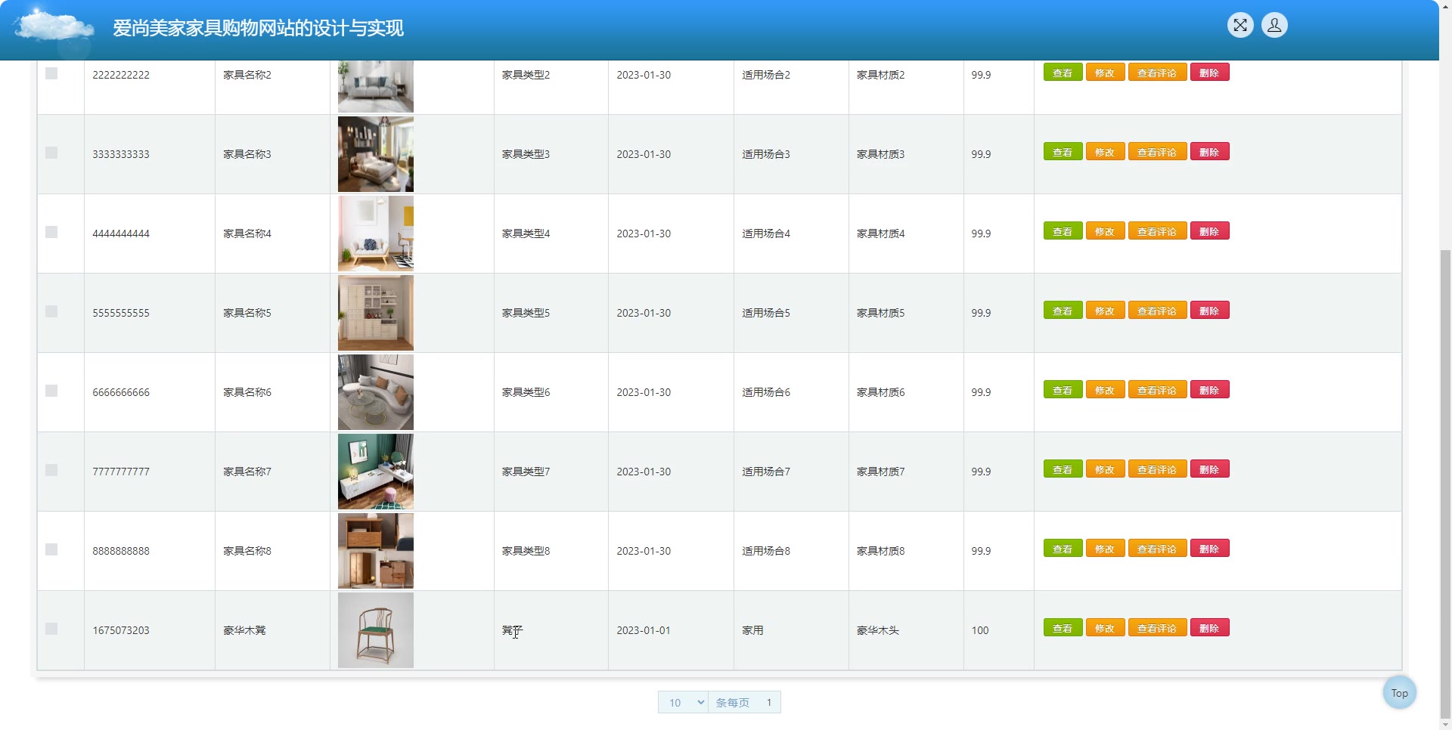Viewport: 1452px width, 730px height.
Task: Click 删除 in the 家具名称4 row
Action: coord(1209,231)
